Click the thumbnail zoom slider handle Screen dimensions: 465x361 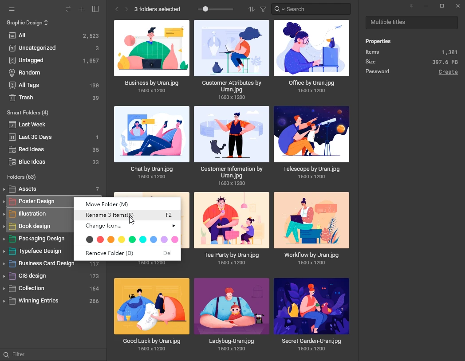pyautogui.click(x=205, y=8)
